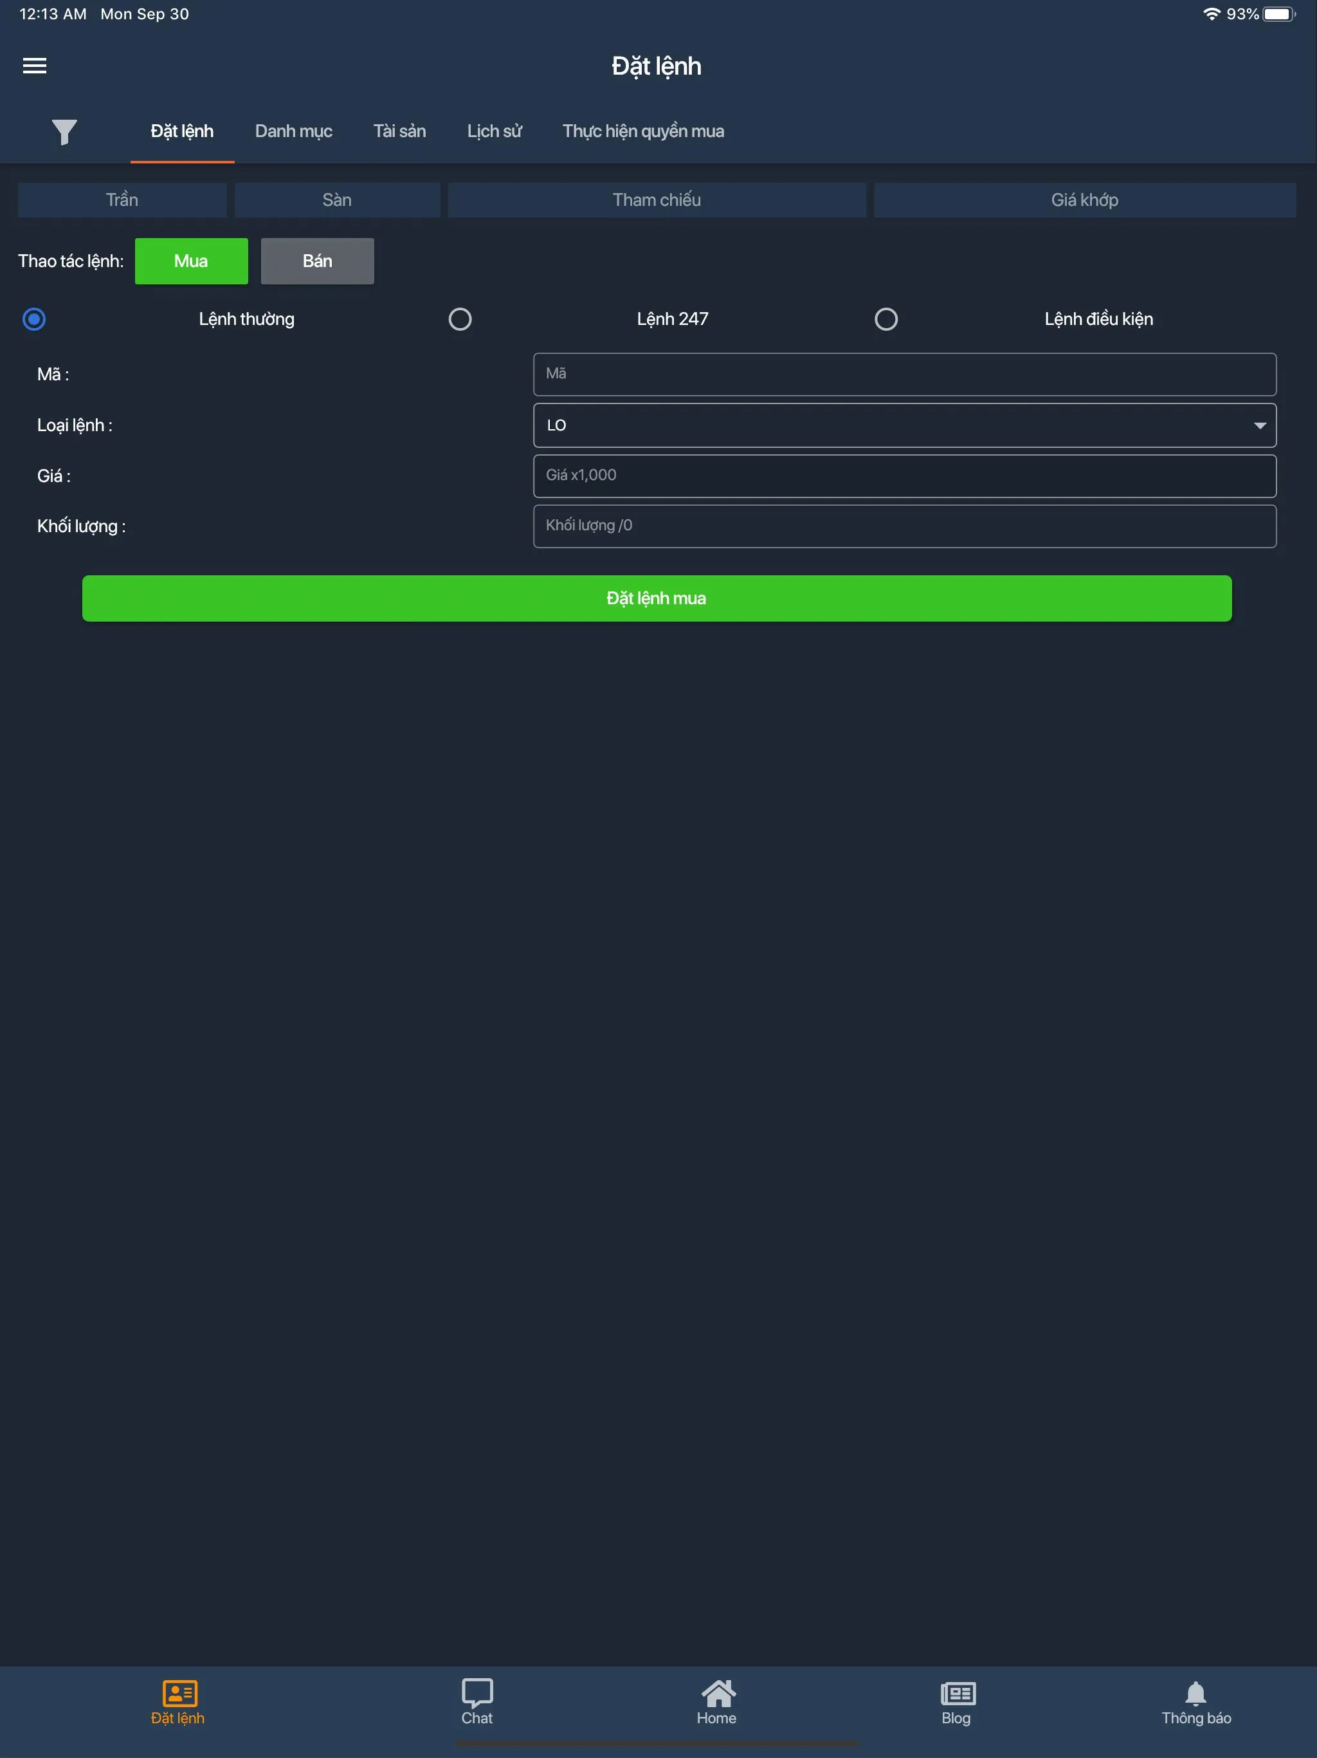This screenshot has height=1758, width=1317.
Task: Switch to Danh mục tab
Action: 292,131
